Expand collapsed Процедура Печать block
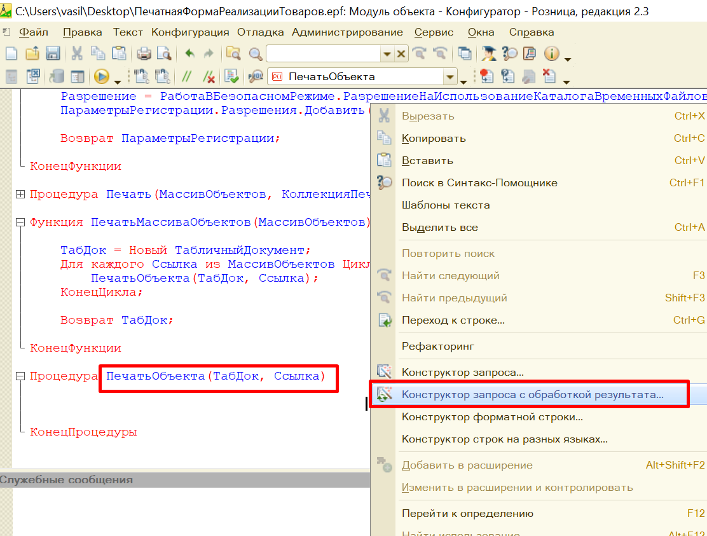Viewport: 707px width, 536px height. coord(20,195)
